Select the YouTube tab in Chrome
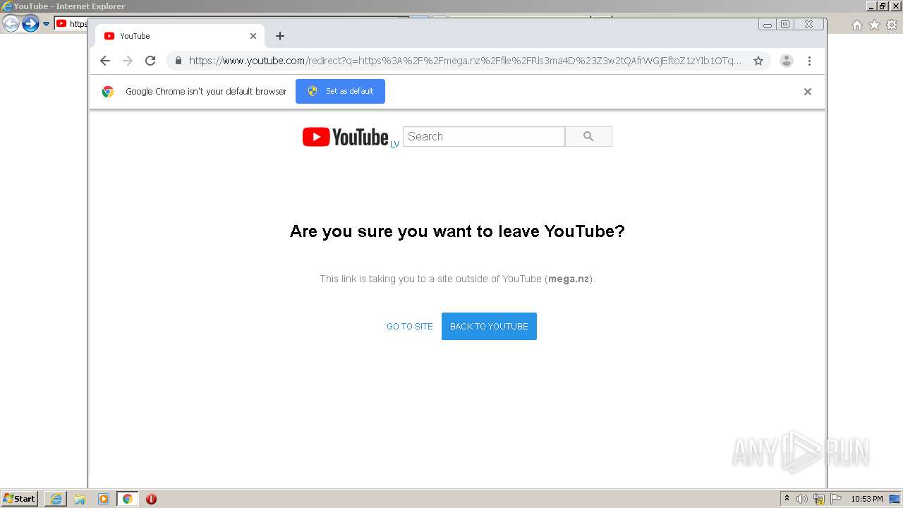The image size is (903, 508). [179, 36]
